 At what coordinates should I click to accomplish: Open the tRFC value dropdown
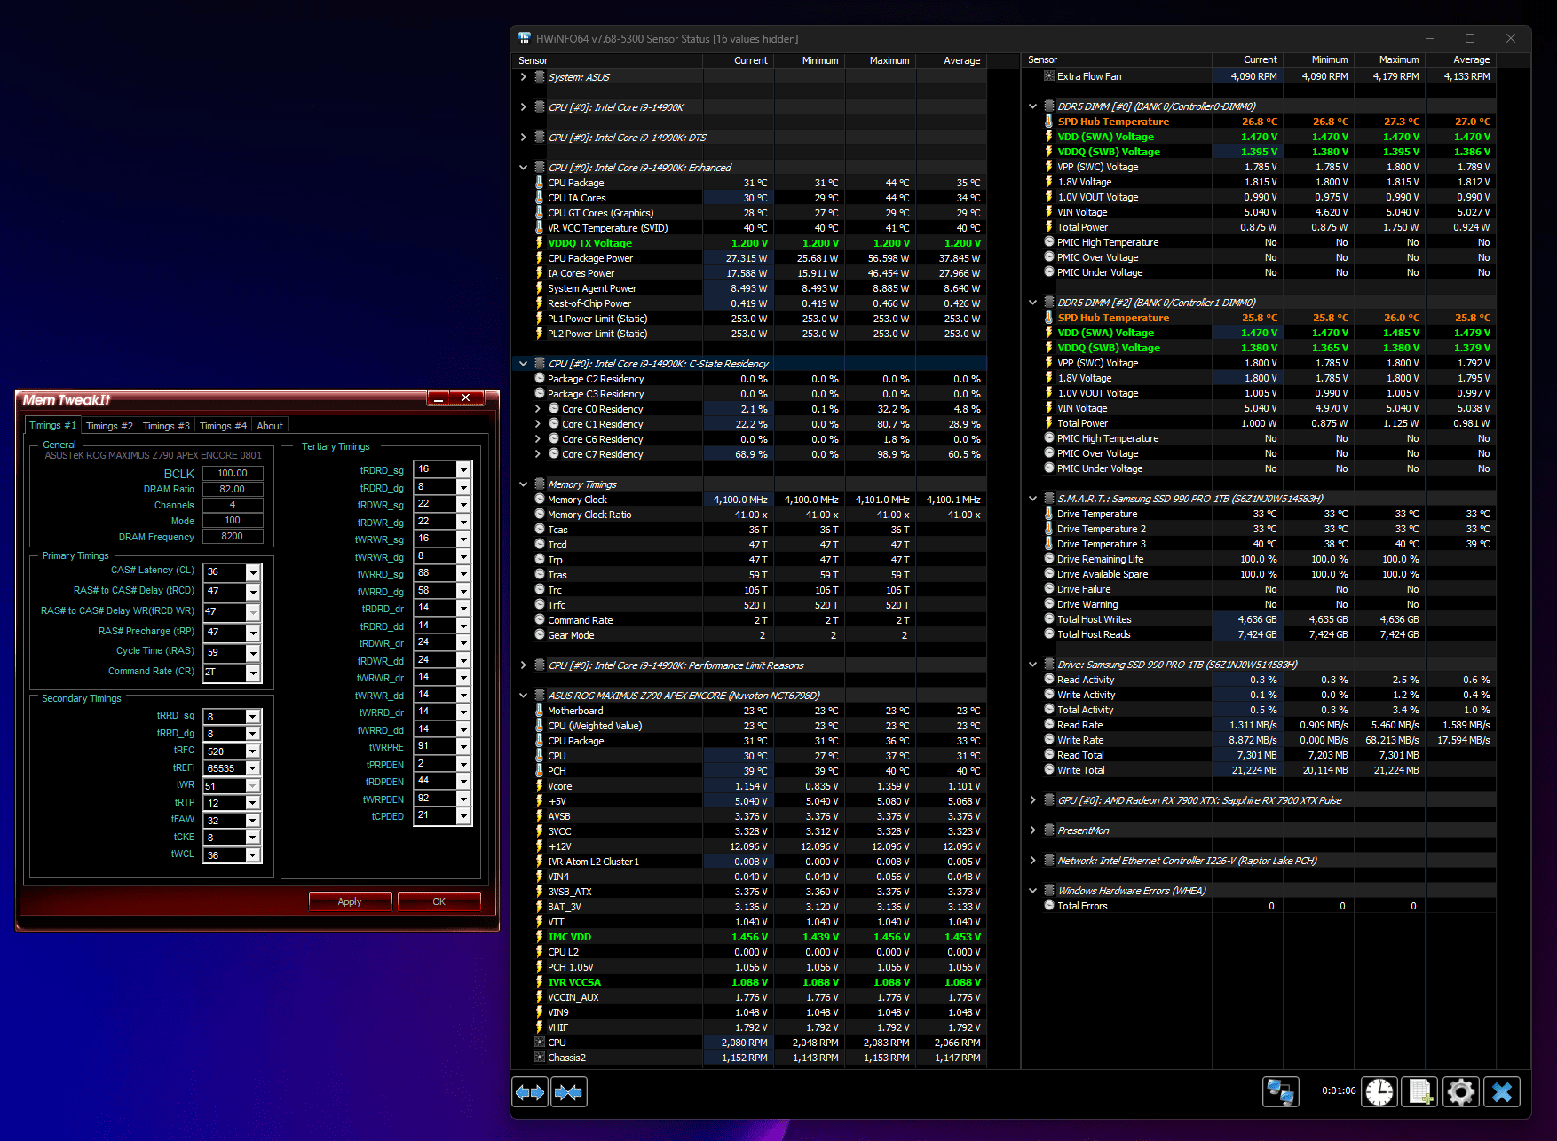pos(253,751)
